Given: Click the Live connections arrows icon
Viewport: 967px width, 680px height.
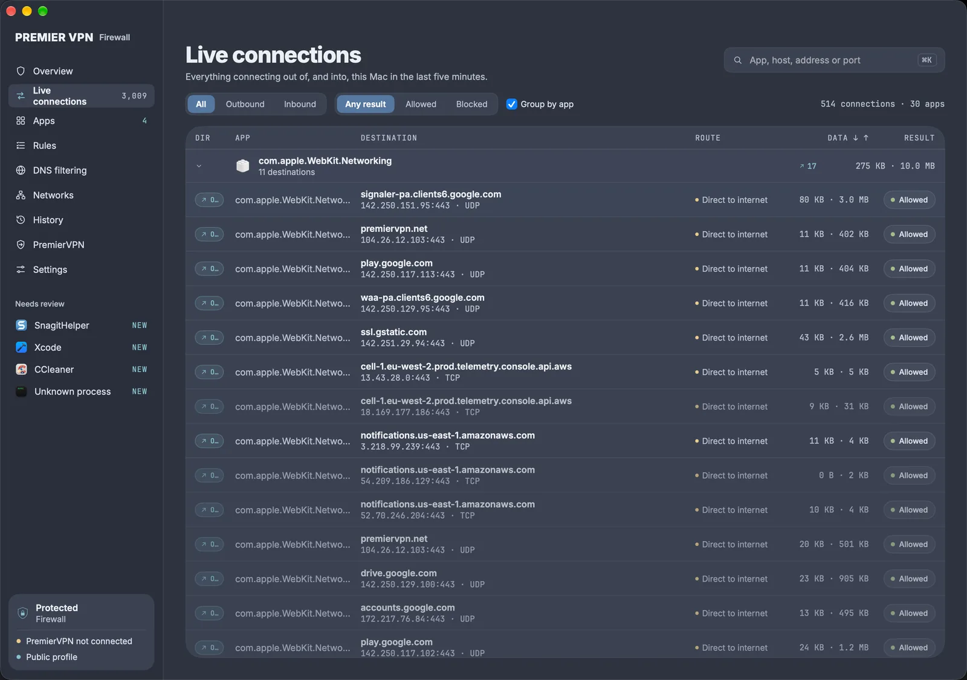Looking at the screenshot, I should 21,96.
